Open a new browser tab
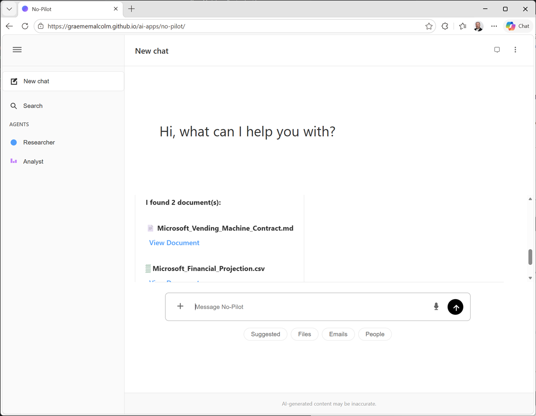The width and height of the screenshot is (536, 416). 131,9
